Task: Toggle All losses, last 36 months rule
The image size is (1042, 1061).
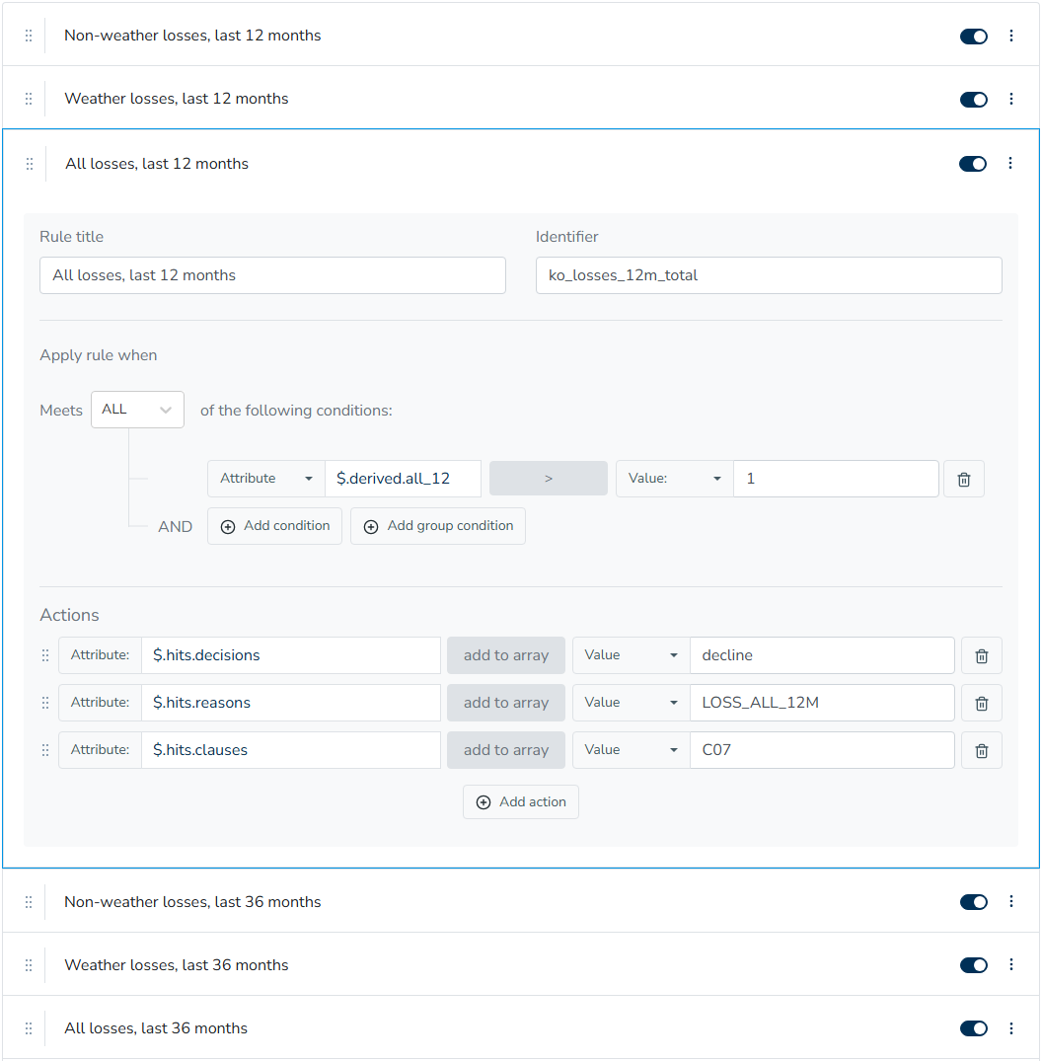Action: [973, 1028]
